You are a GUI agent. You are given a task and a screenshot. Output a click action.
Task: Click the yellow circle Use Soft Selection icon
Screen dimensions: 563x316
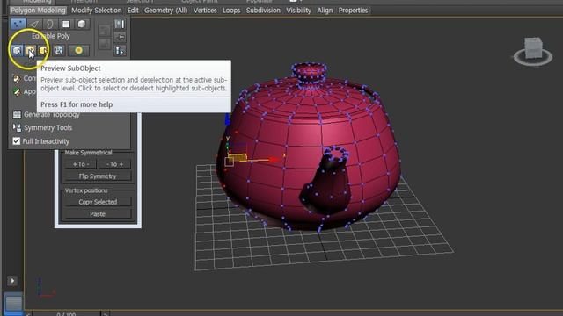[x=78, y=50]
